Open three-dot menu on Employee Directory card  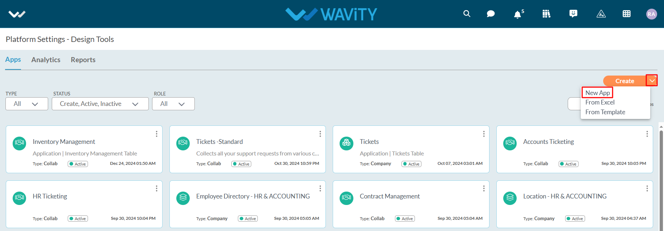coord(320,188)
